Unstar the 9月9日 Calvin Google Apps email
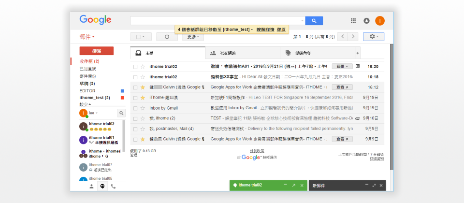This screenshot has height=203, width=464. (143, 139)
